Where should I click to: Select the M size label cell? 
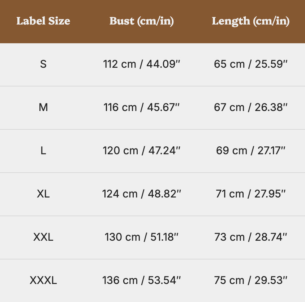tap(43, 107)
